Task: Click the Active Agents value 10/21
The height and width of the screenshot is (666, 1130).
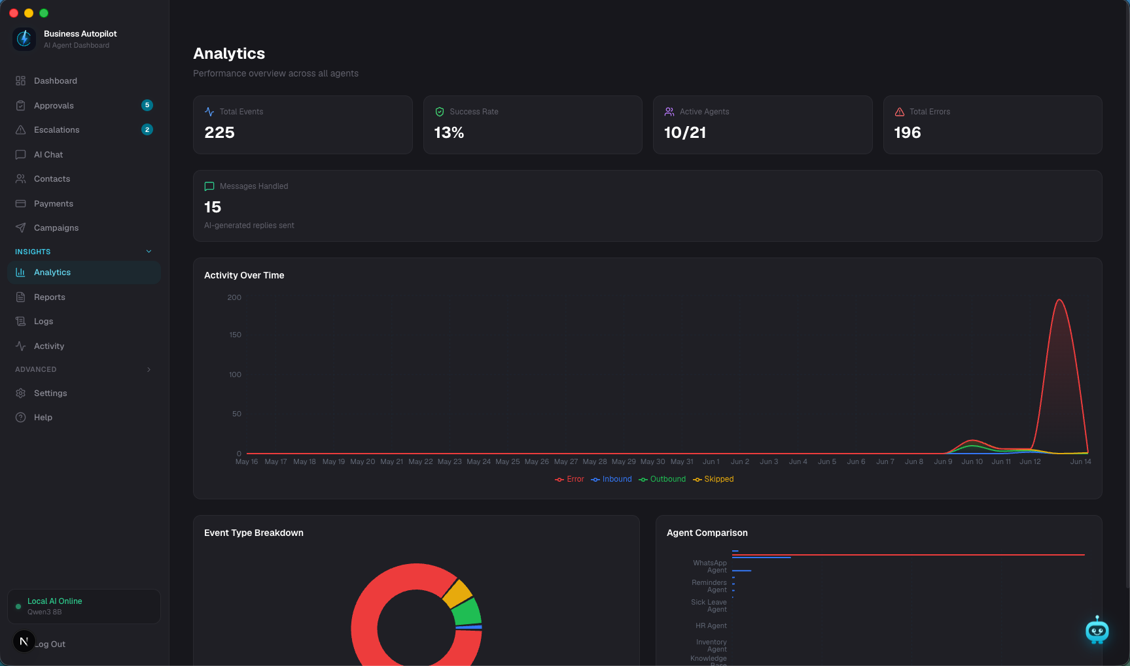Action: pos(685,133)
